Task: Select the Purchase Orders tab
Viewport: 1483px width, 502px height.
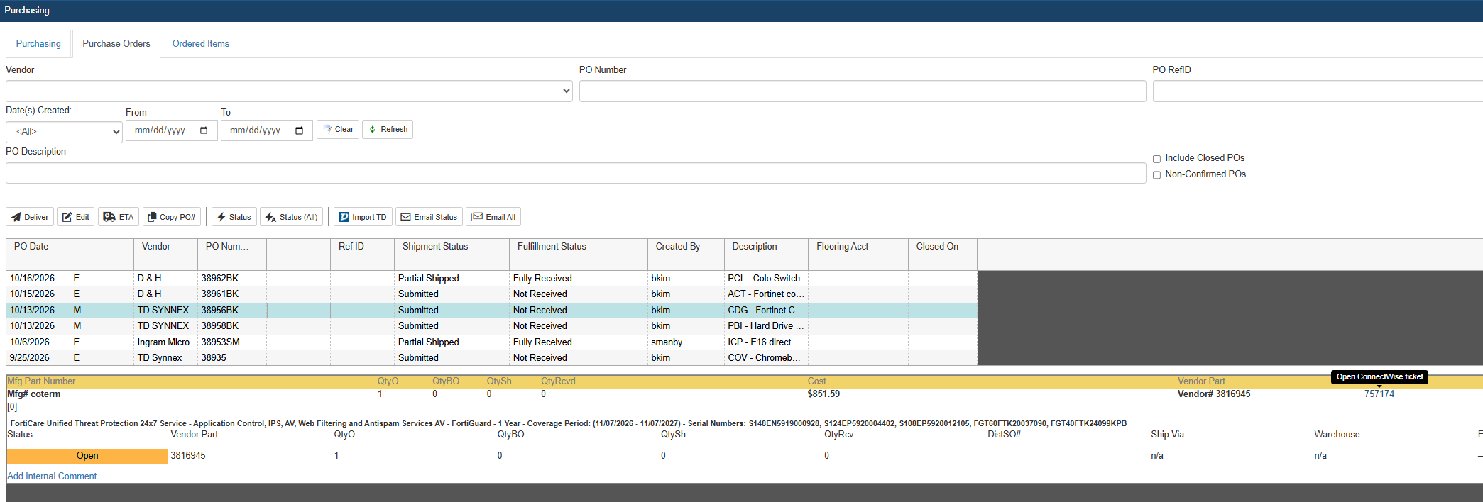Action: coord(116,44)
